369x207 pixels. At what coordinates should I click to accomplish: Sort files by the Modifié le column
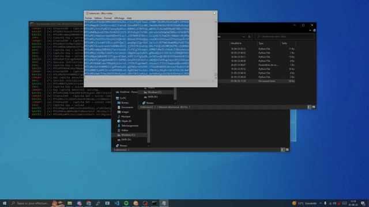(236, 44)
